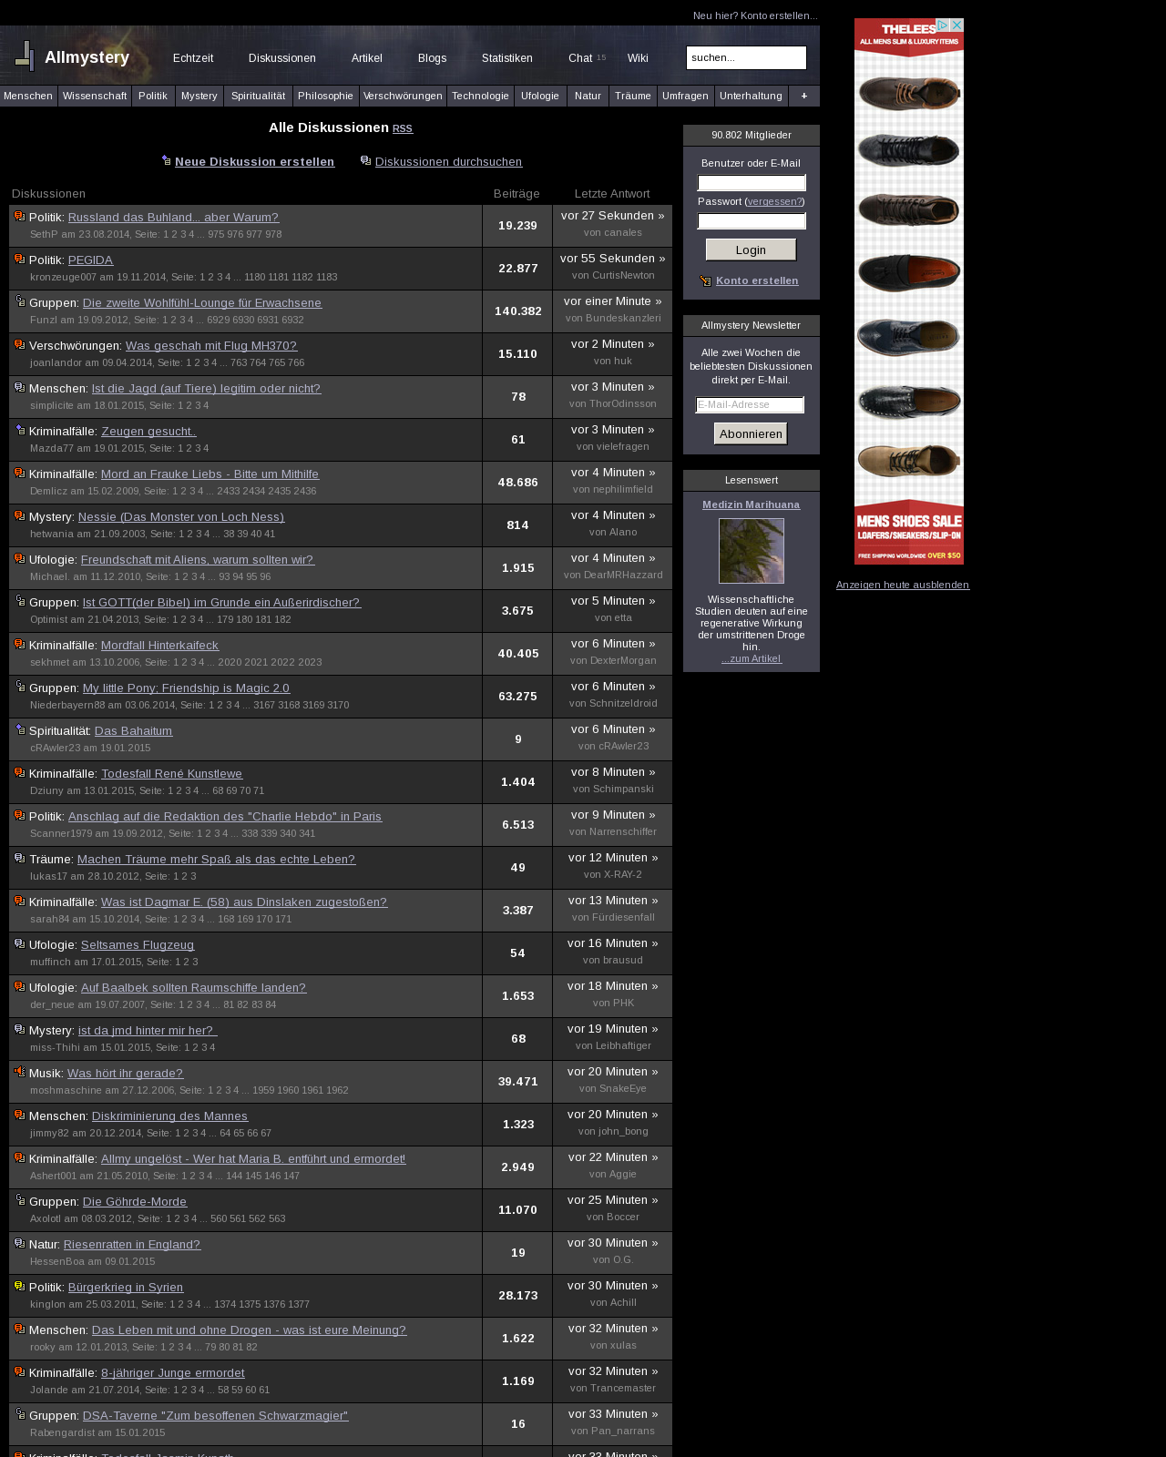Open the Chat menu item
Viewport: 1166px width, 1457px height.
[x=580, y=57]
